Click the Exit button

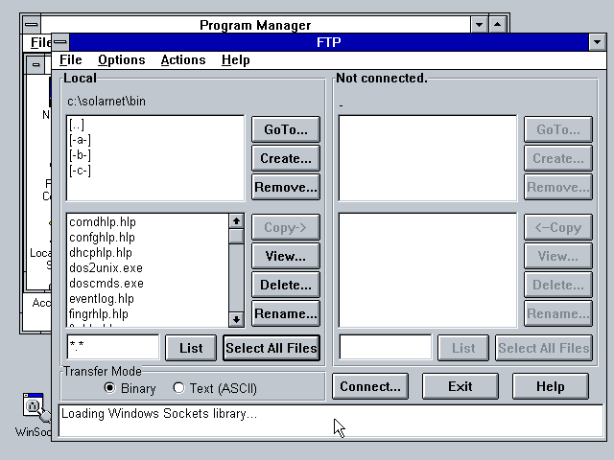coord(460,386)
